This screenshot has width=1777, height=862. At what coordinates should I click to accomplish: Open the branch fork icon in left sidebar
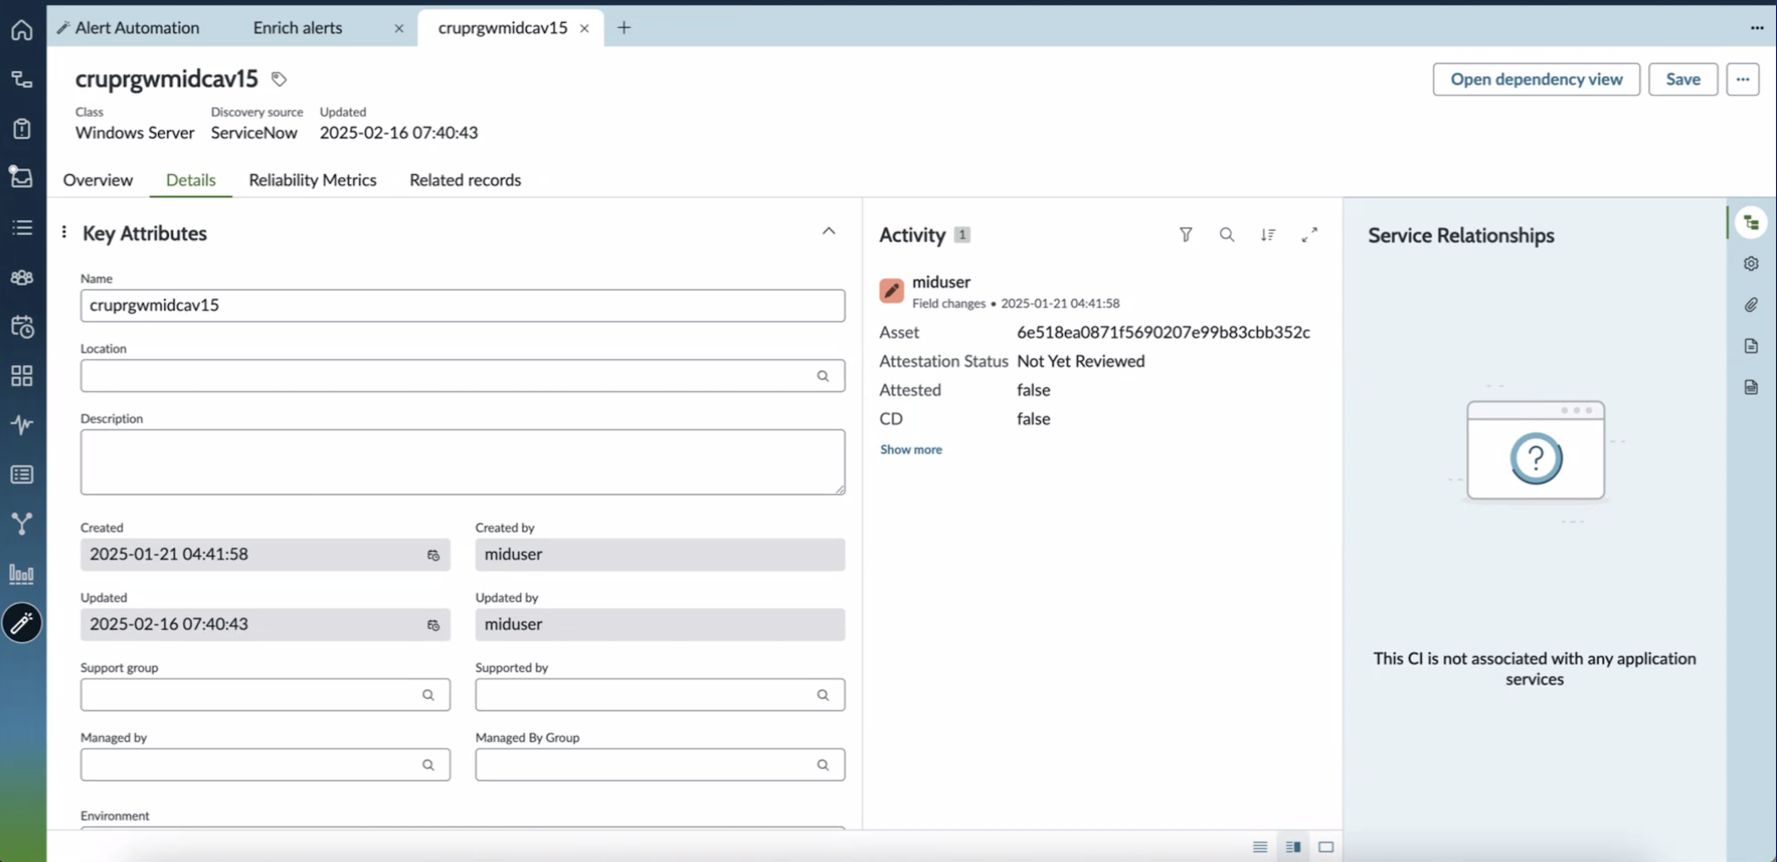tap(22, 524)
